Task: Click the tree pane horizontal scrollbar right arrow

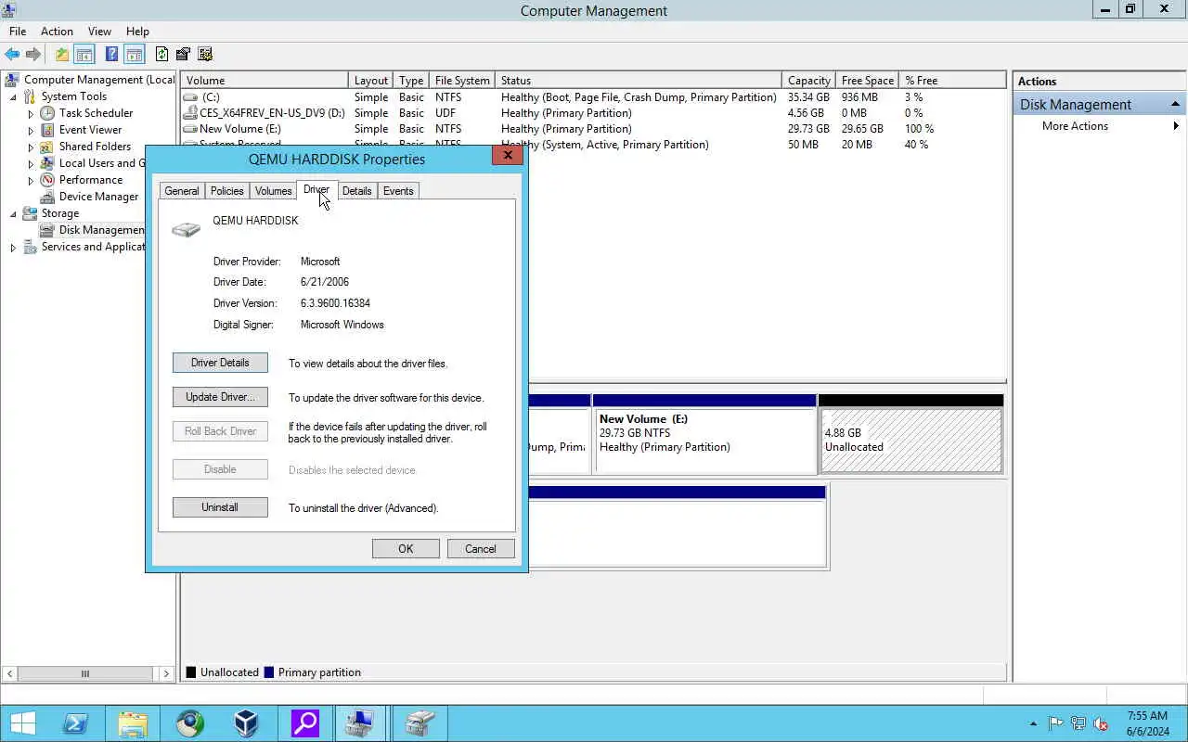Action: tap(166, 673)
